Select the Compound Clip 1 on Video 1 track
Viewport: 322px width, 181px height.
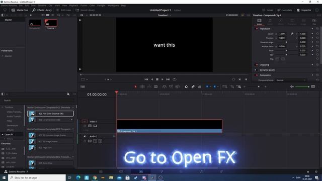169,126
